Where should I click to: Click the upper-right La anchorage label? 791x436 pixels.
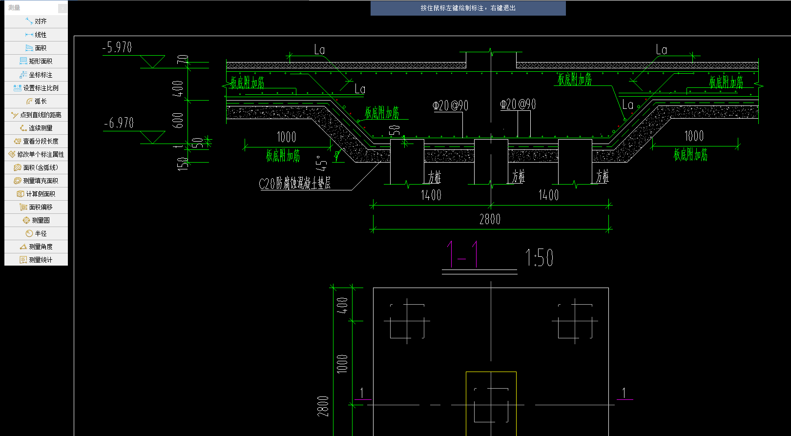[x=662, y=49]
